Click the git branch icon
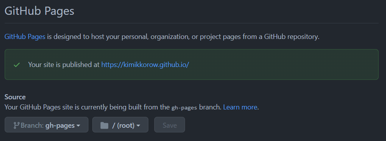386x141 pixels. coord(16,125)
